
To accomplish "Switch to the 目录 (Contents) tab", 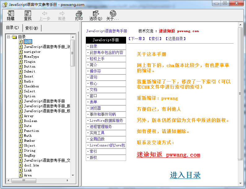I will 13,28.
